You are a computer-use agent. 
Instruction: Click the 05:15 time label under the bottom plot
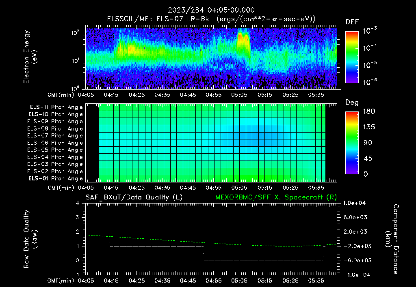pyautogui.click(x=265, y=281)
